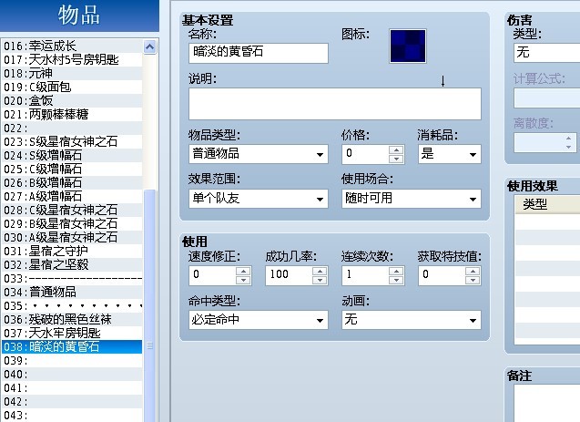Select item 027:A级增幅石
The width and height of the screenshot is (580, 422).
[72, 197]
